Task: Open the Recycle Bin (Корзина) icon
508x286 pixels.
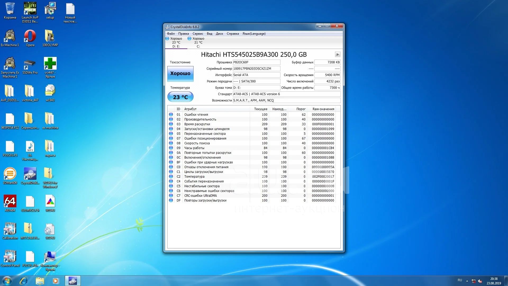Action: tap(10, 11)
